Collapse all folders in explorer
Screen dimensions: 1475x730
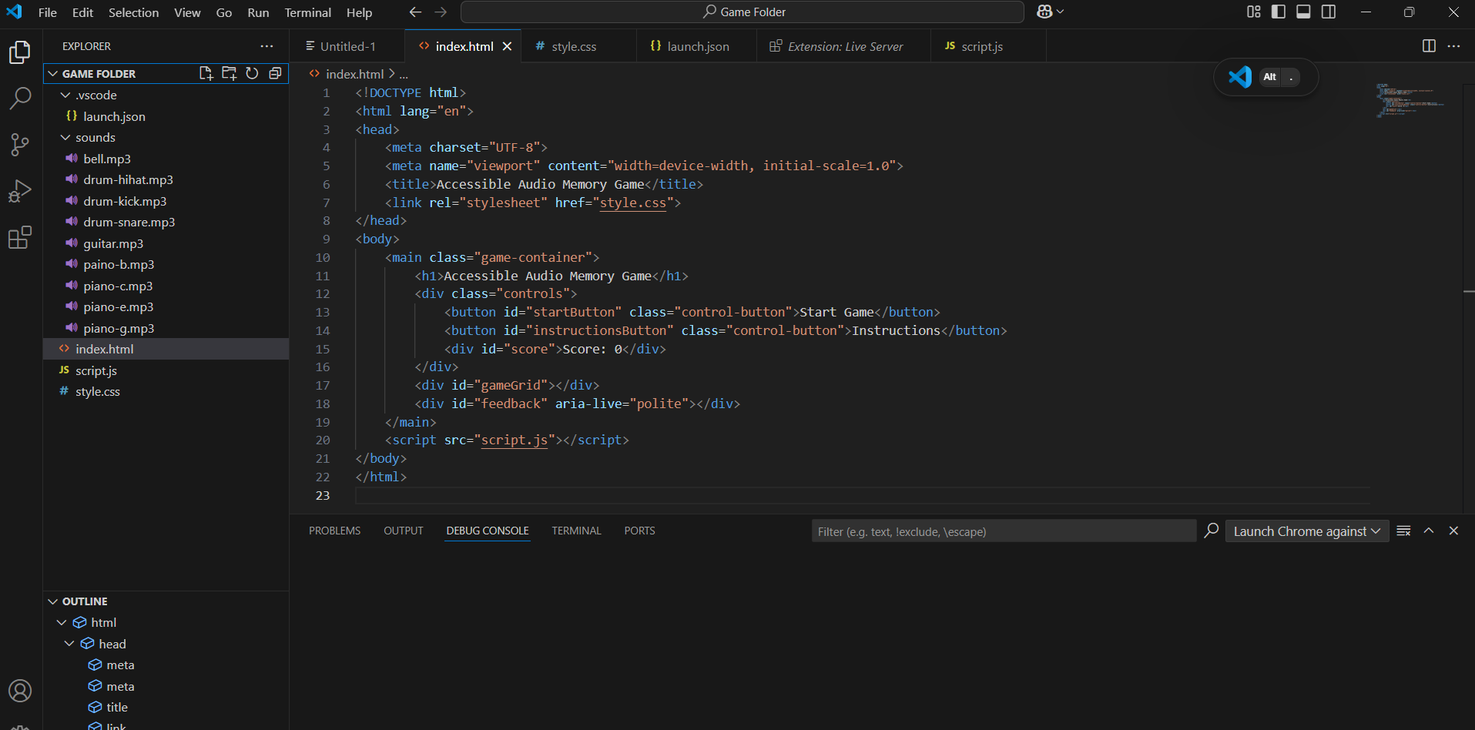(275, 73)
